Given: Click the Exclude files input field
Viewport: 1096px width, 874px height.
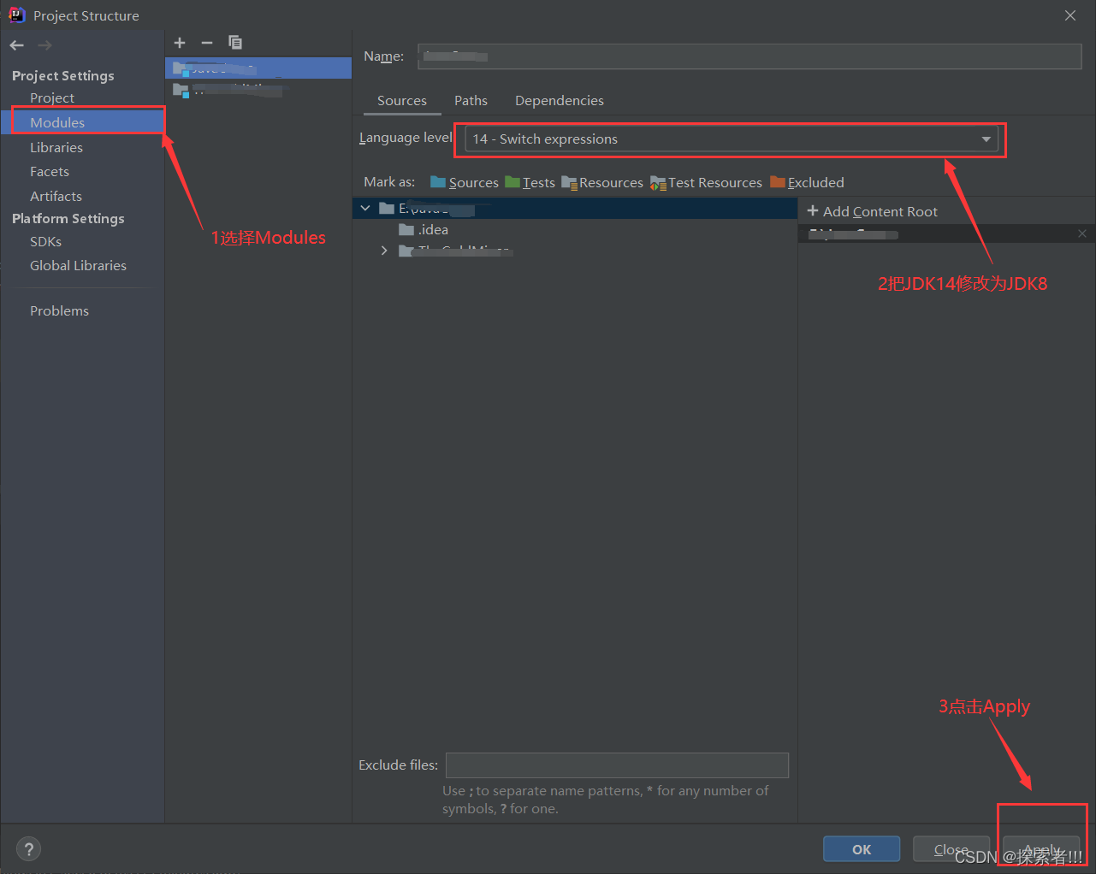Looking at the screenshot, I should click(x=617, y=765).
